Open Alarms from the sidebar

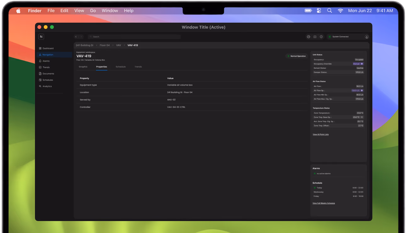(54, 61)
